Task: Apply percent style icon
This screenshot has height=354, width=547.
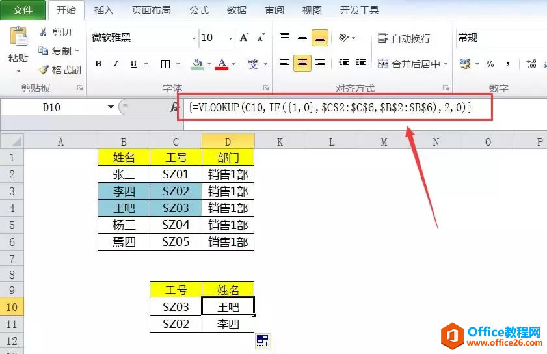Action: (490, 64)
